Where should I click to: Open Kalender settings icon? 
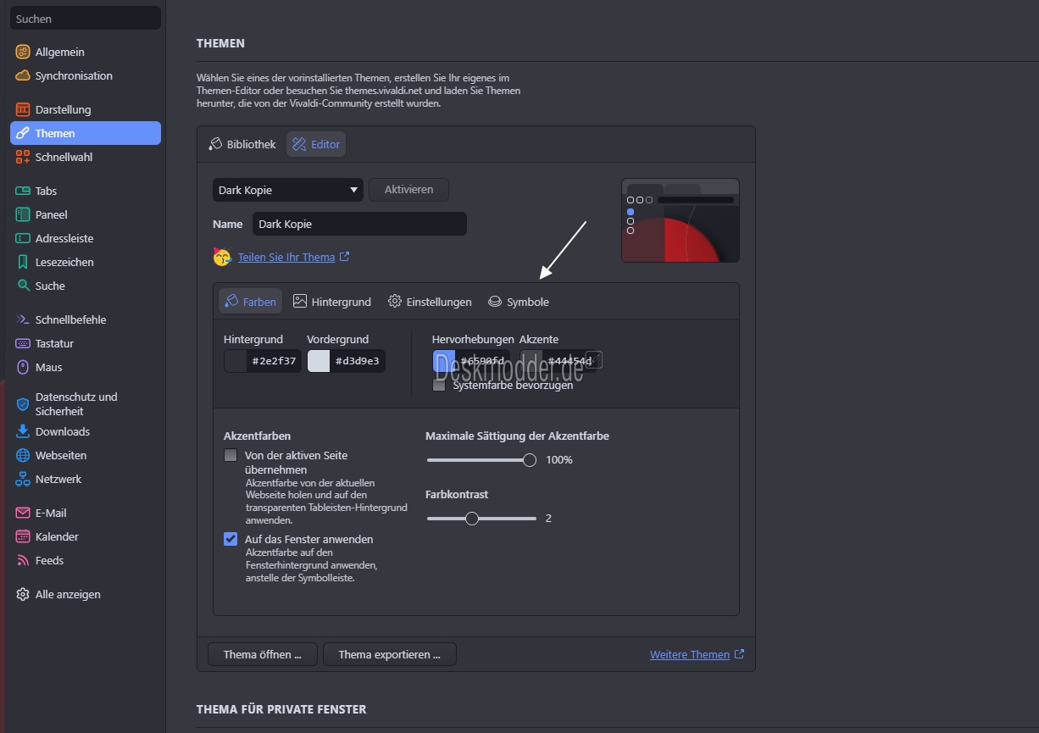[x=21, y=536]
